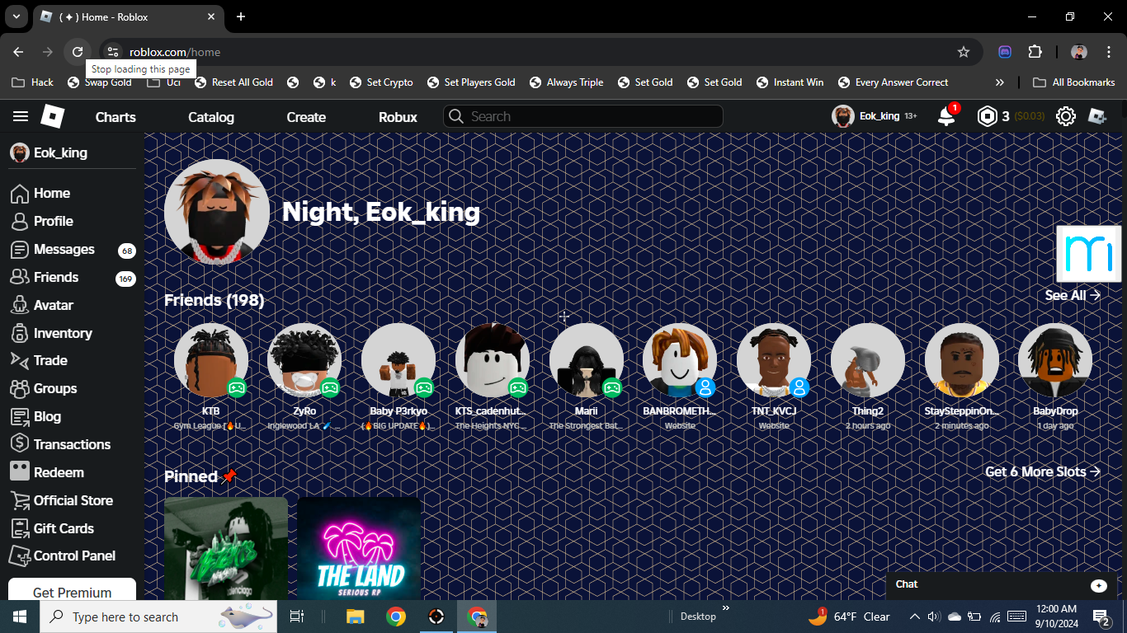Open the Chrome extensions puzzle icon

(x=1035, y=52)
